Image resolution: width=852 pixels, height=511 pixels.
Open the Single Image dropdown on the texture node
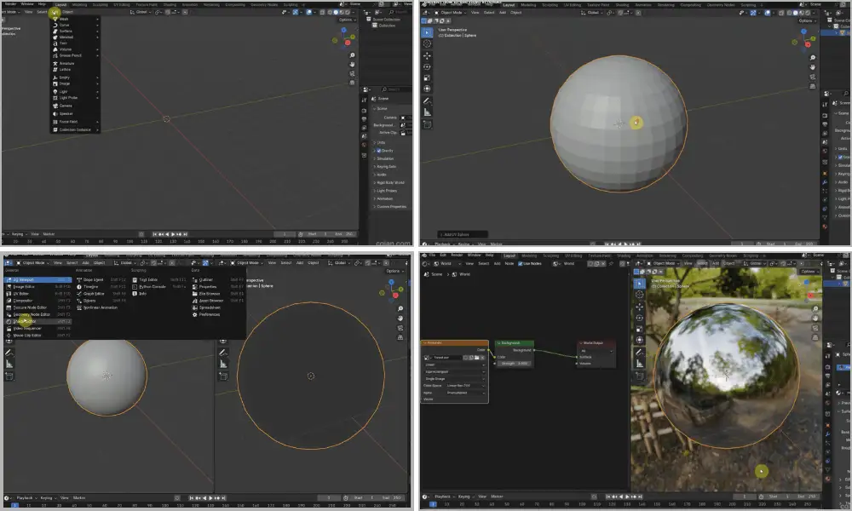point(455,379)
